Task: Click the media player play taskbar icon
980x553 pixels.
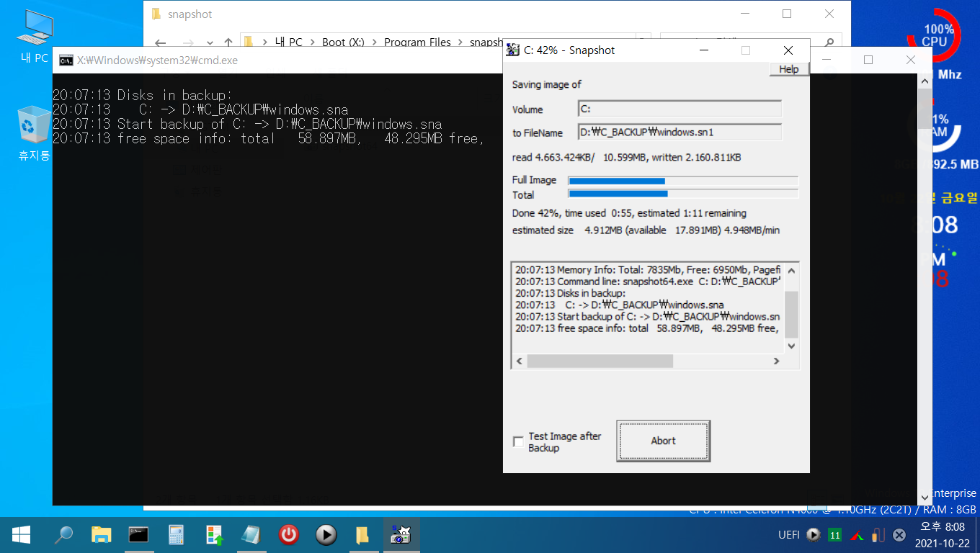Action: tap(326, 534)
